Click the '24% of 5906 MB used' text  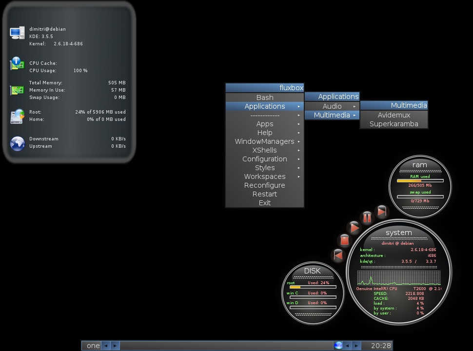pyautogui.click(x=100, y=112)
